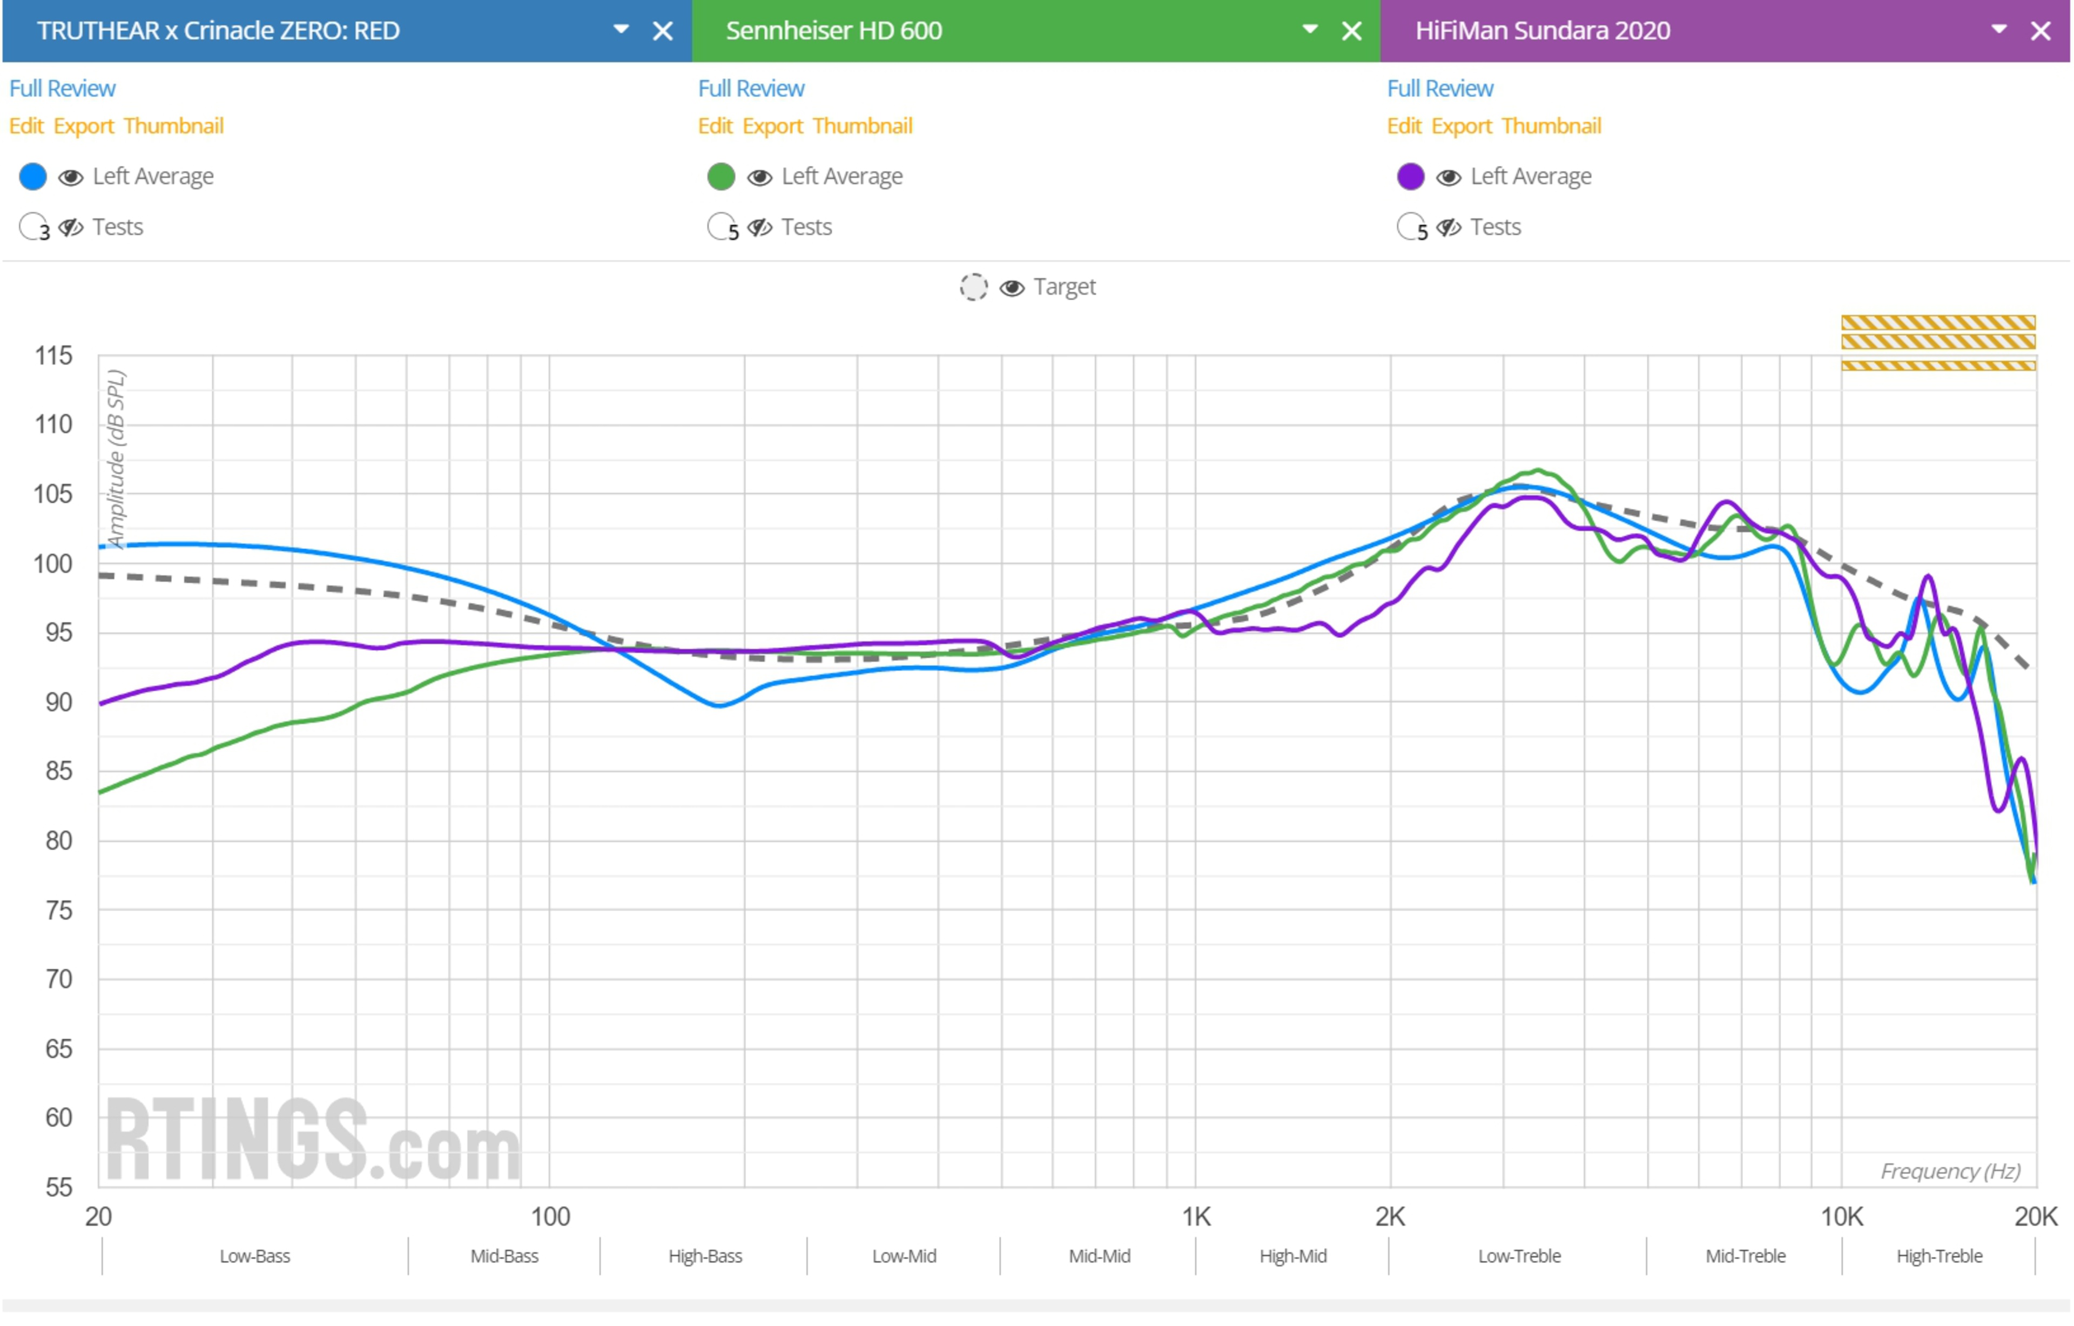Image resolution: width=2074 pixels, height=1326 pixels.
Task: Show TRUTHEAR Tests with crossed-eye icon
Action: pos(71,227)
